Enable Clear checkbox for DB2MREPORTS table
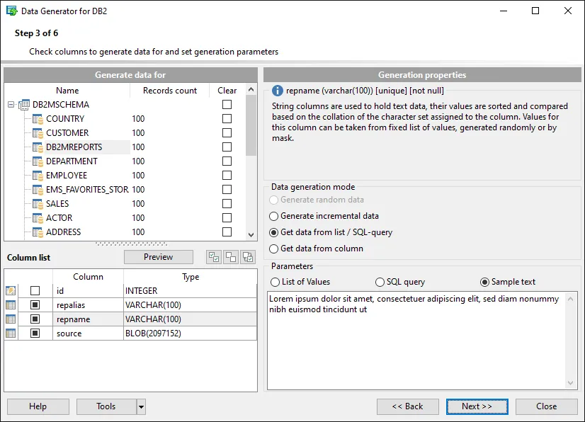This screenshot has width=585, height=422. 227,147
